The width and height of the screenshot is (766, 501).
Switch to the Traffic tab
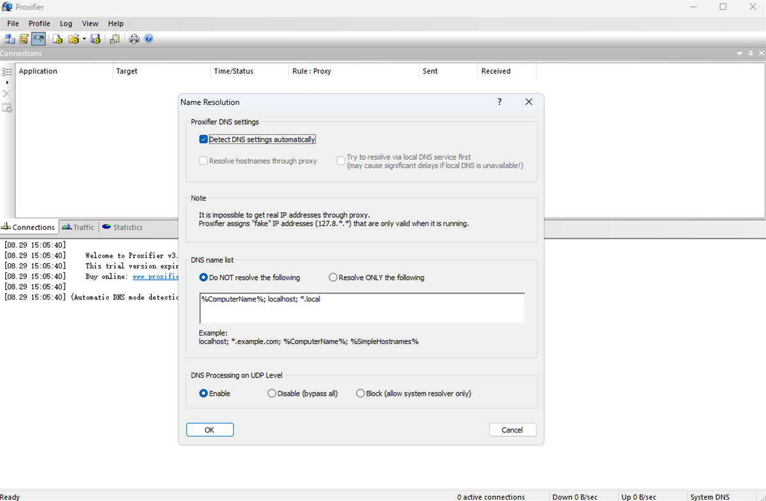point(78,227)
